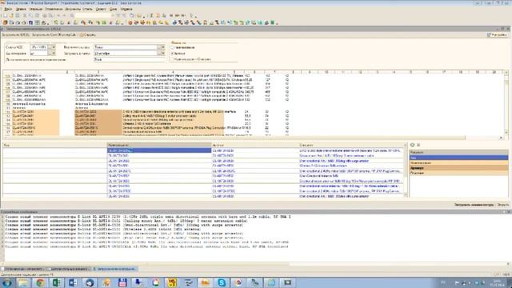Switch to the Загрузка номенклатуры window tab
Viewport: 512px width, 288px height.
115,269
